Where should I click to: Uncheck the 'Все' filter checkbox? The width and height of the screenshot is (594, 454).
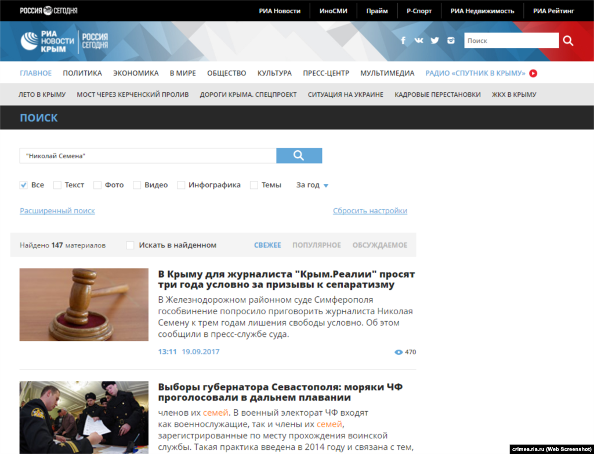(24, 185)
